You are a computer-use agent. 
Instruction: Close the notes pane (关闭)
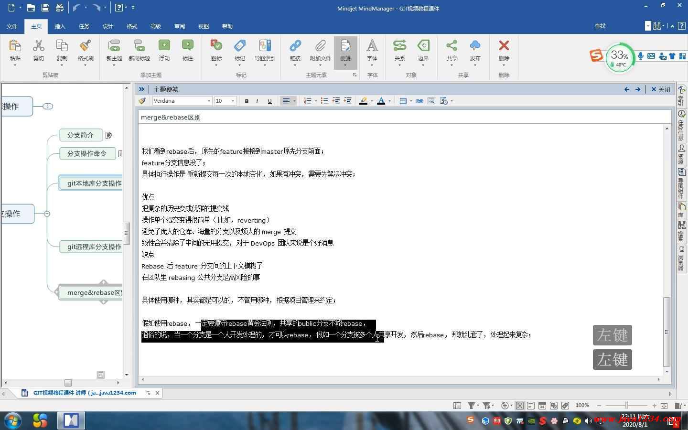tap(661, 89)
